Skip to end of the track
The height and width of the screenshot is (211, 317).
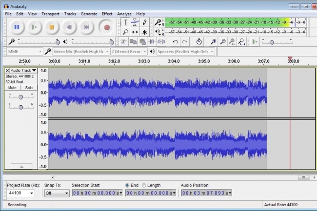(86, 27)
